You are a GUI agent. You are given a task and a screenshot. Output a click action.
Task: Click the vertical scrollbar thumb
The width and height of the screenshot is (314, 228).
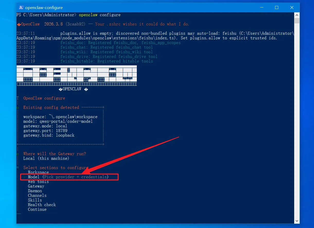pos(297,21)
